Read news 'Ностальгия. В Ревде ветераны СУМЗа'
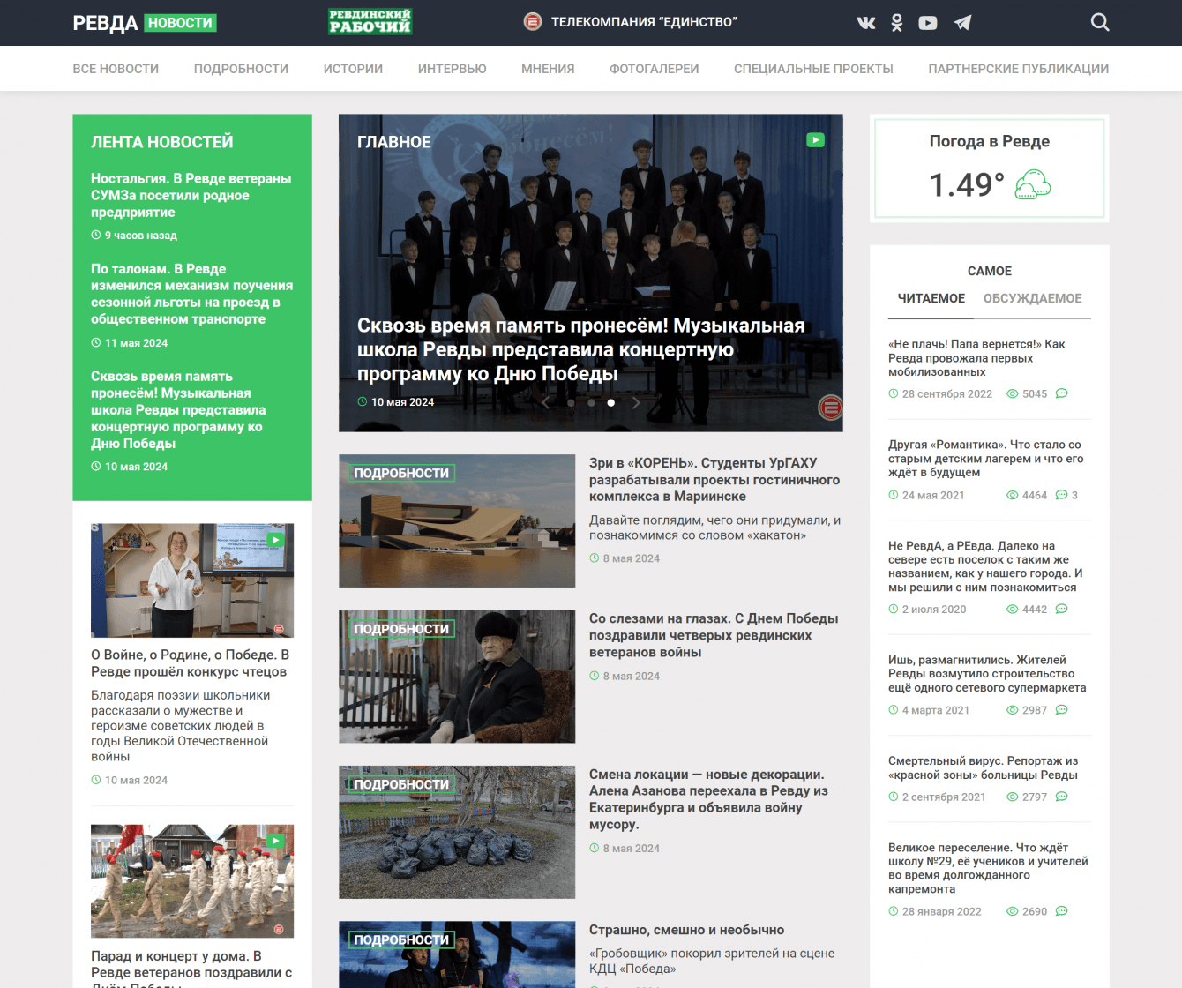This screenshot has height=988, width=1182. (x=191, y=195)
